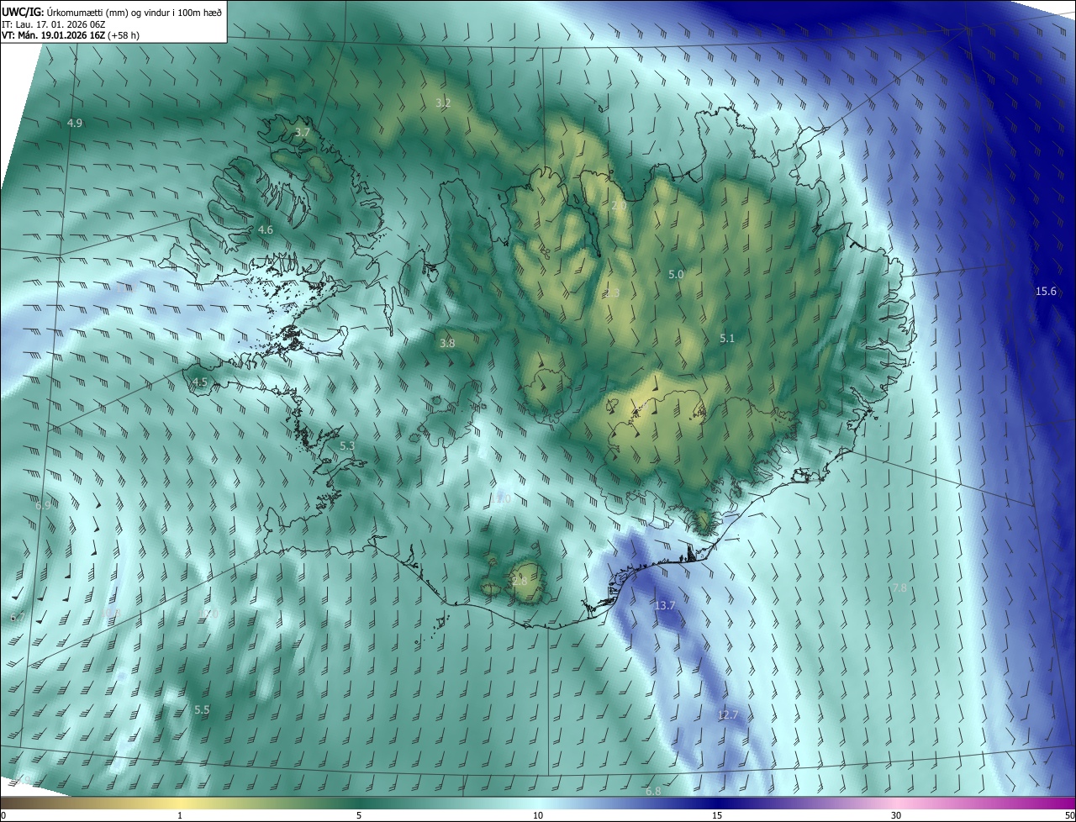Click the 2.8 value label on the glacier
This screenshot has height=822, width=1076.
click(x=520, y=581)
